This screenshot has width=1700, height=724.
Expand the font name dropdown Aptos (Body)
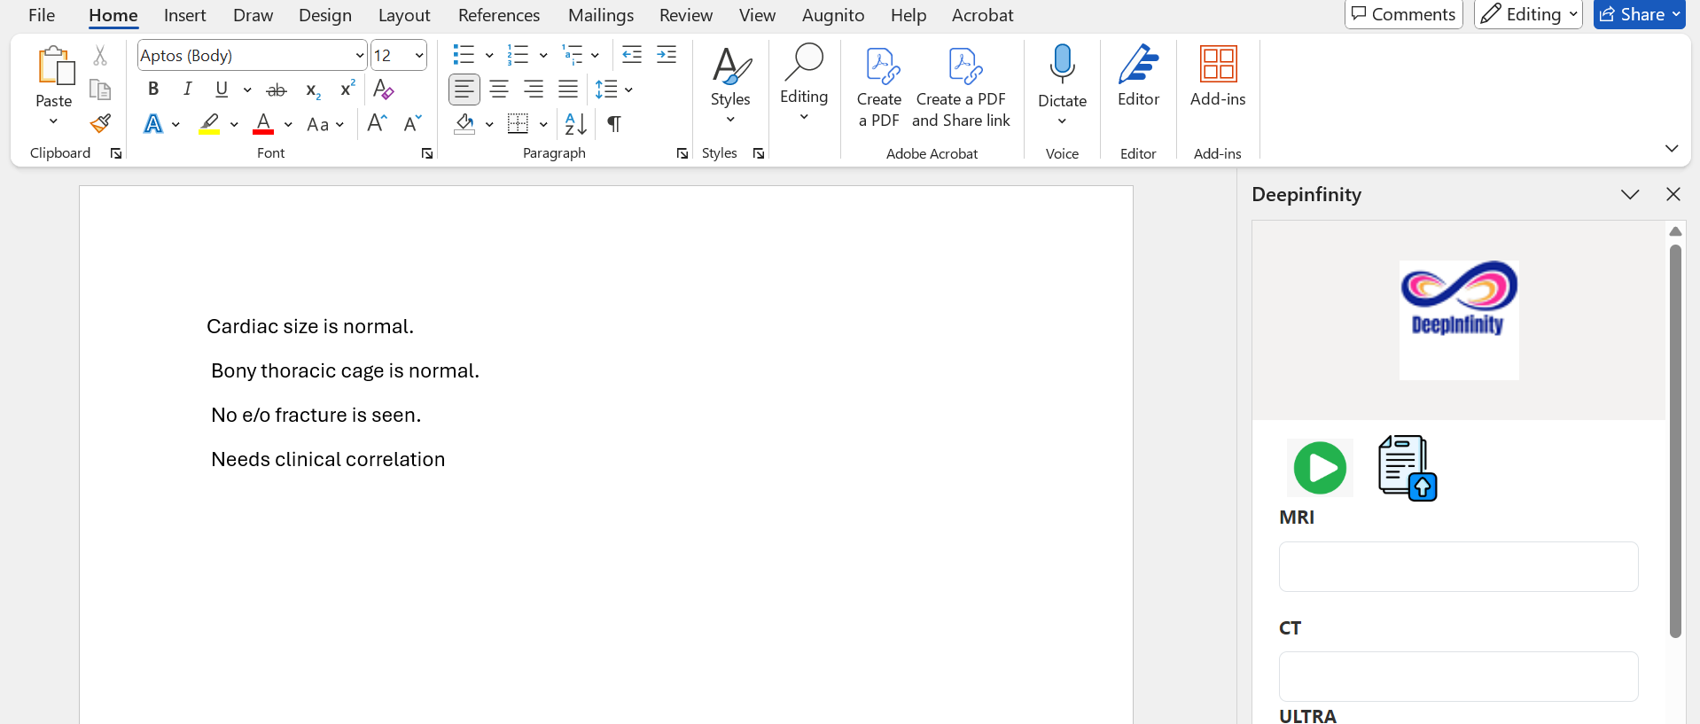359,56
